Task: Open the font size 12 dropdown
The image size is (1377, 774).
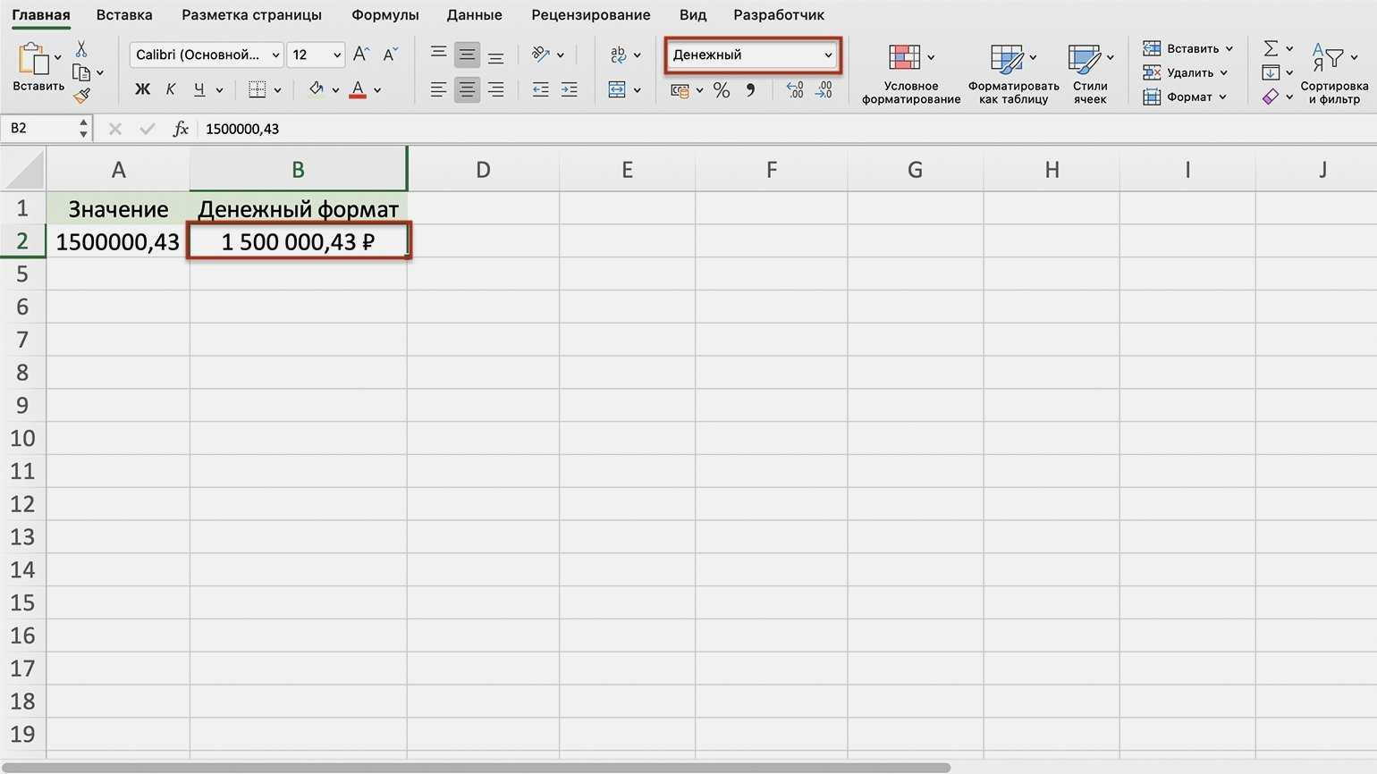Action: 337,55
